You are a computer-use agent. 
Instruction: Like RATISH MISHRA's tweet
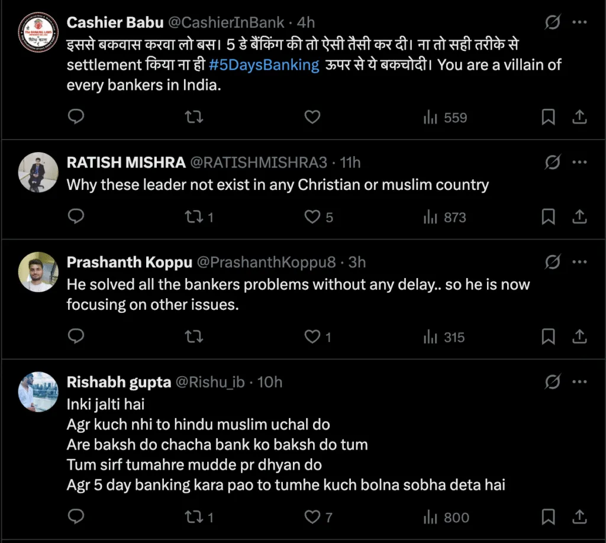click(x=312, y=217)
